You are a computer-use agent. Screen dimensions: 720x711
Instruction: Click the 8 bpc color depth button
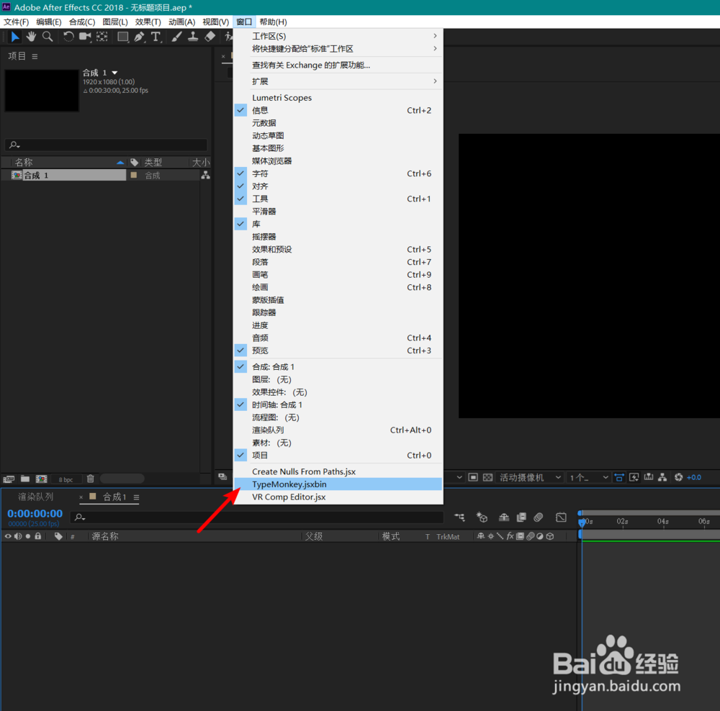tap(66, 480)
